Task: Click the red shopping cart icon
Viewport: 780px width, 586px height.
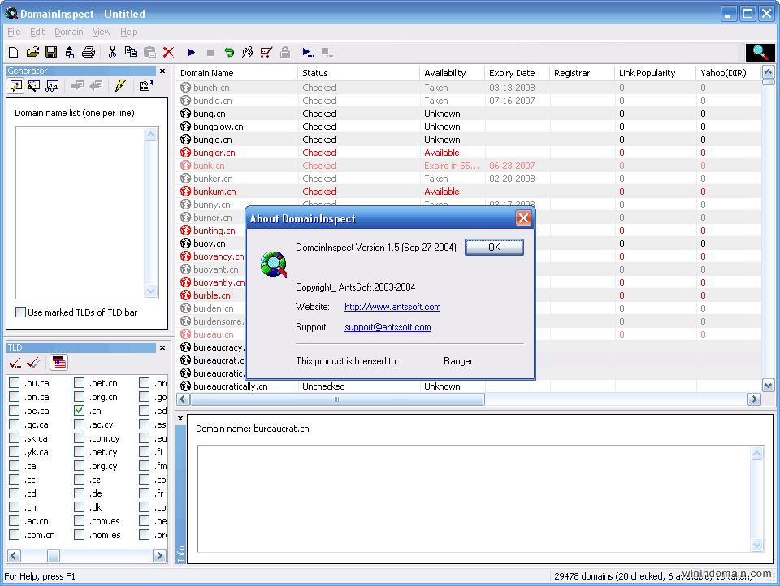Action: 266,52
